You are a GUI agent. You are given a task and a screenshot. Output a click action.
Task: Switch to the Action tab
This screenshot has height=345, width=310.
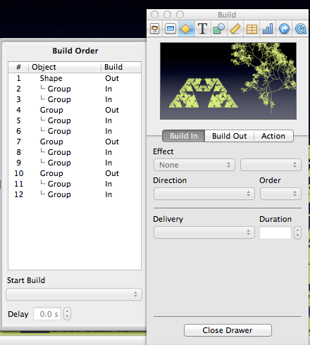[x=273, y=136]
